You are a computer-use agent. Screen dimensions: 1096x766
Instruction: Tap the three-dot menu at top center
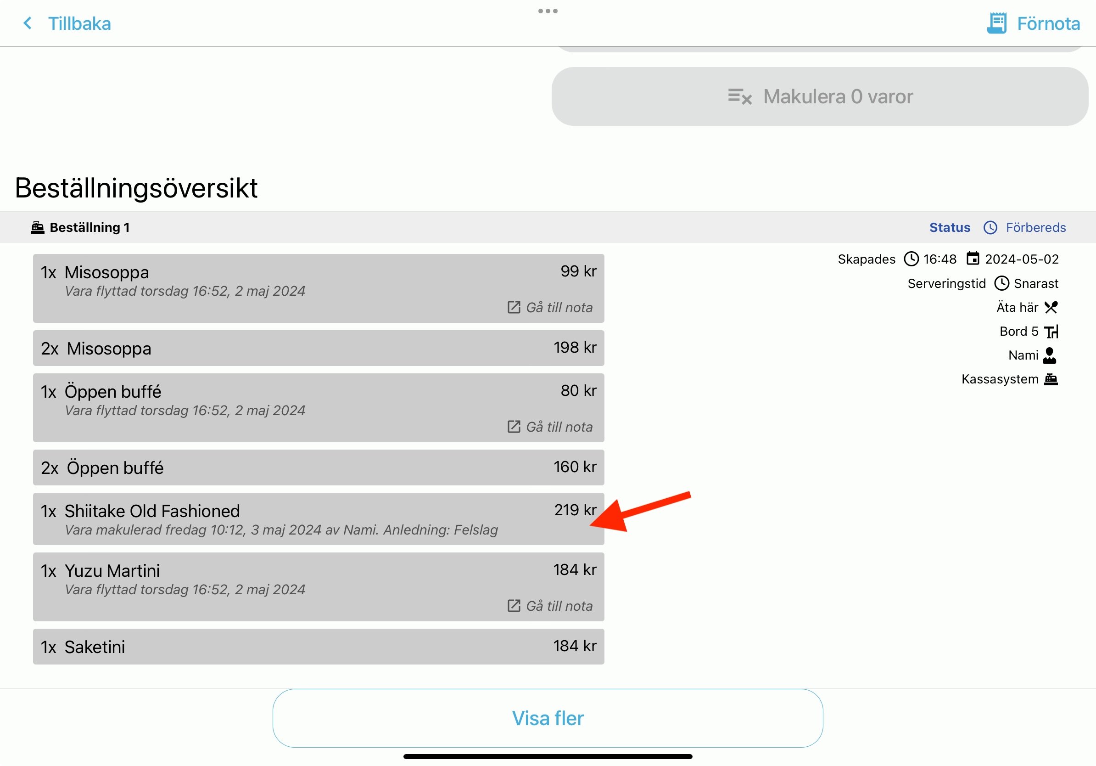coord(548,11)
